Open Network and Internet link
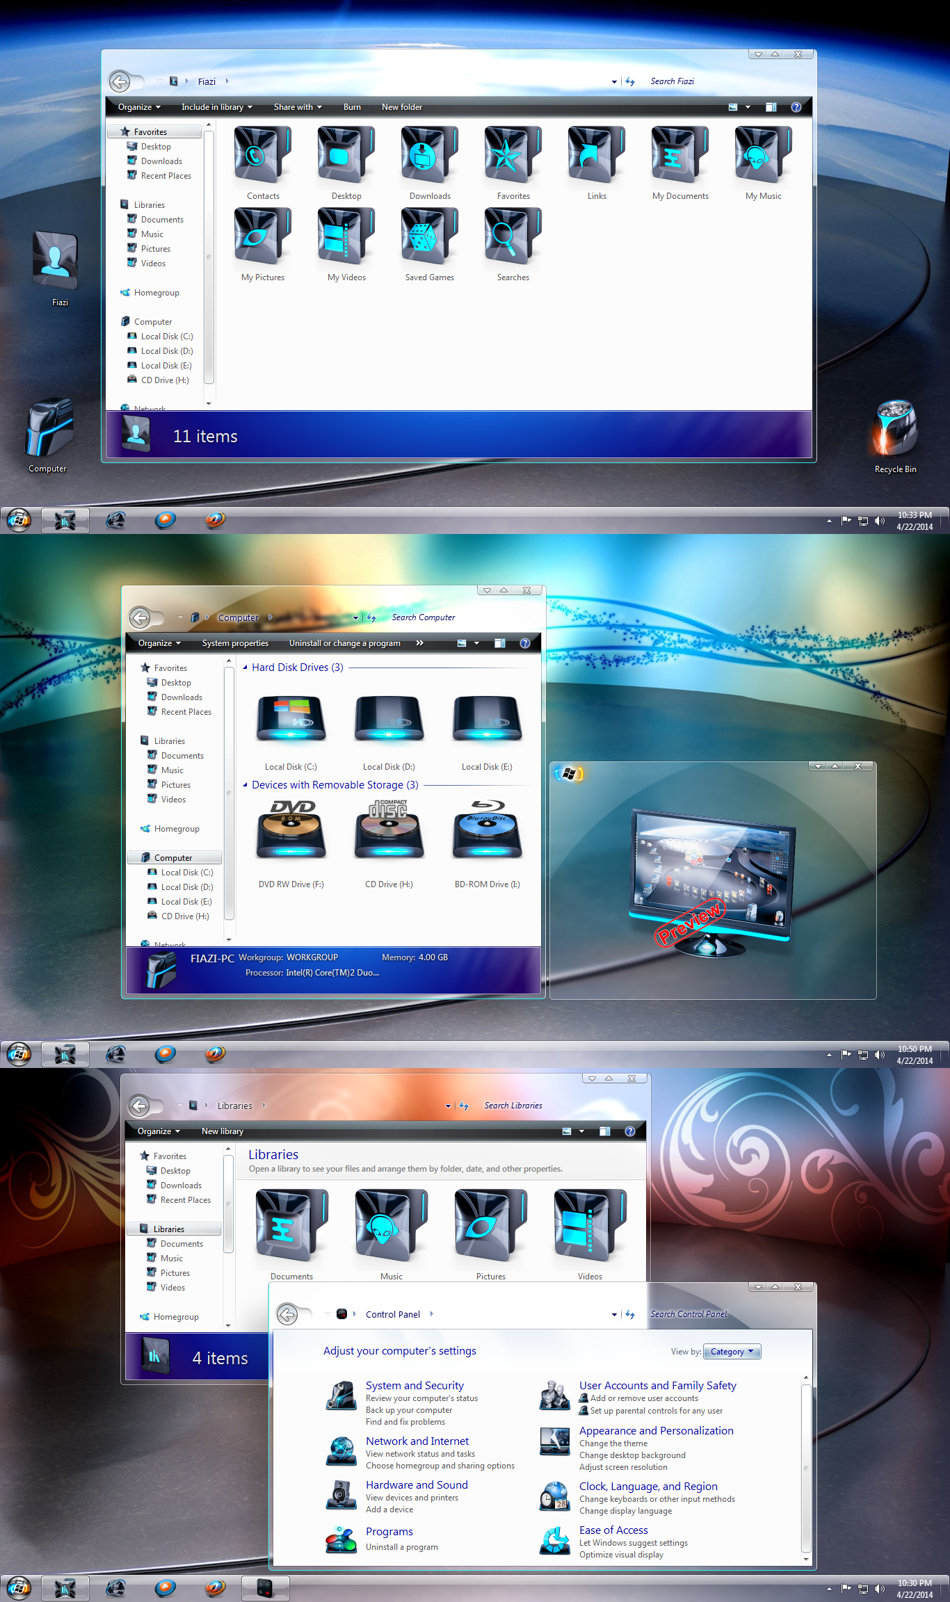 (417, 1441)
